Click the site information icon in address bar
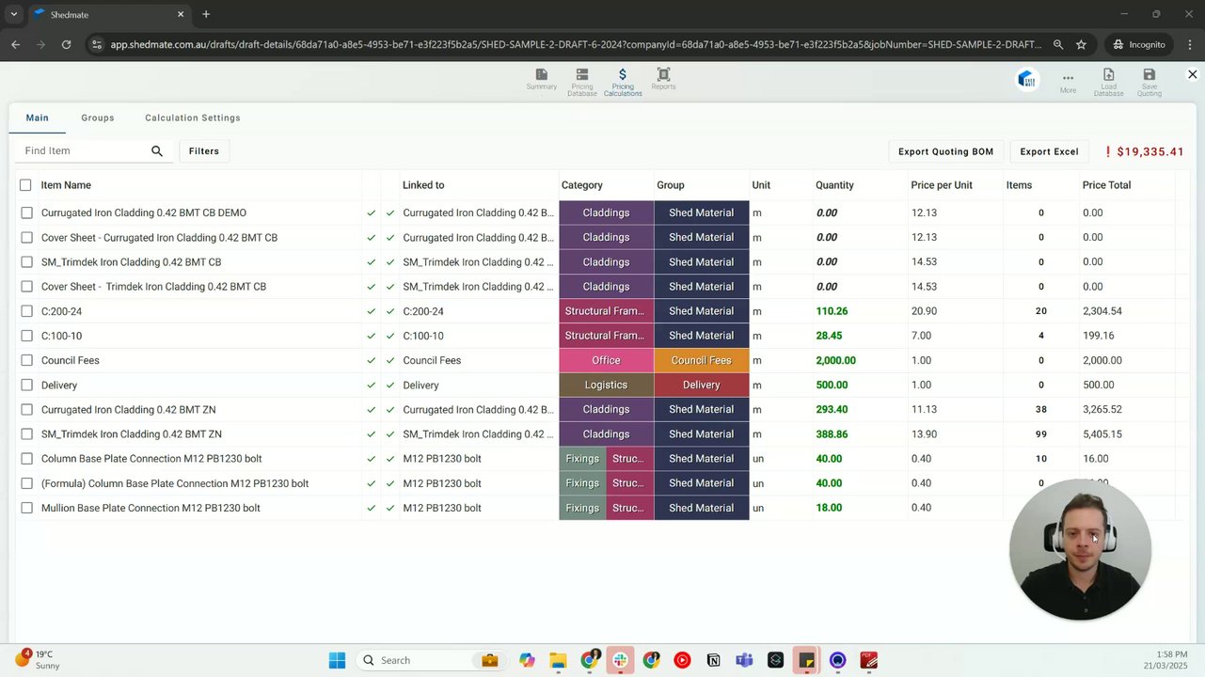The height and width of the screenshot is (677, 1205). tap(98, 44)
